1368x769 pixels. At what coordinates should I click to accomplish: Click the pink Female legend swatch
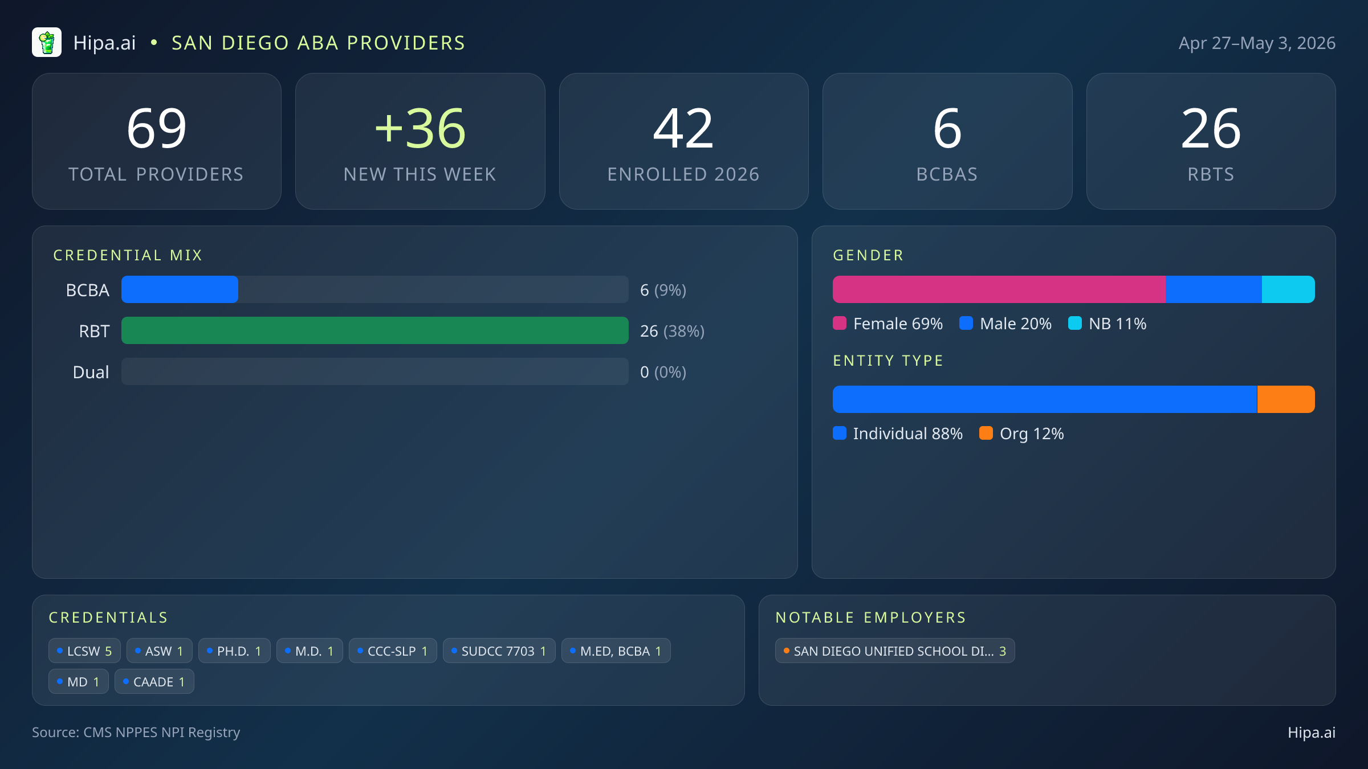pyautogui.click(x=840, y=323)
